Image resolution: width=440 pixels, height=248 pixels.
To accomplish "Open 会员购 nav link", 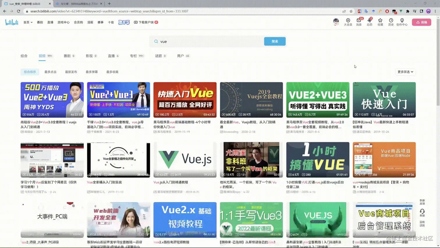I will coord(78,22).
